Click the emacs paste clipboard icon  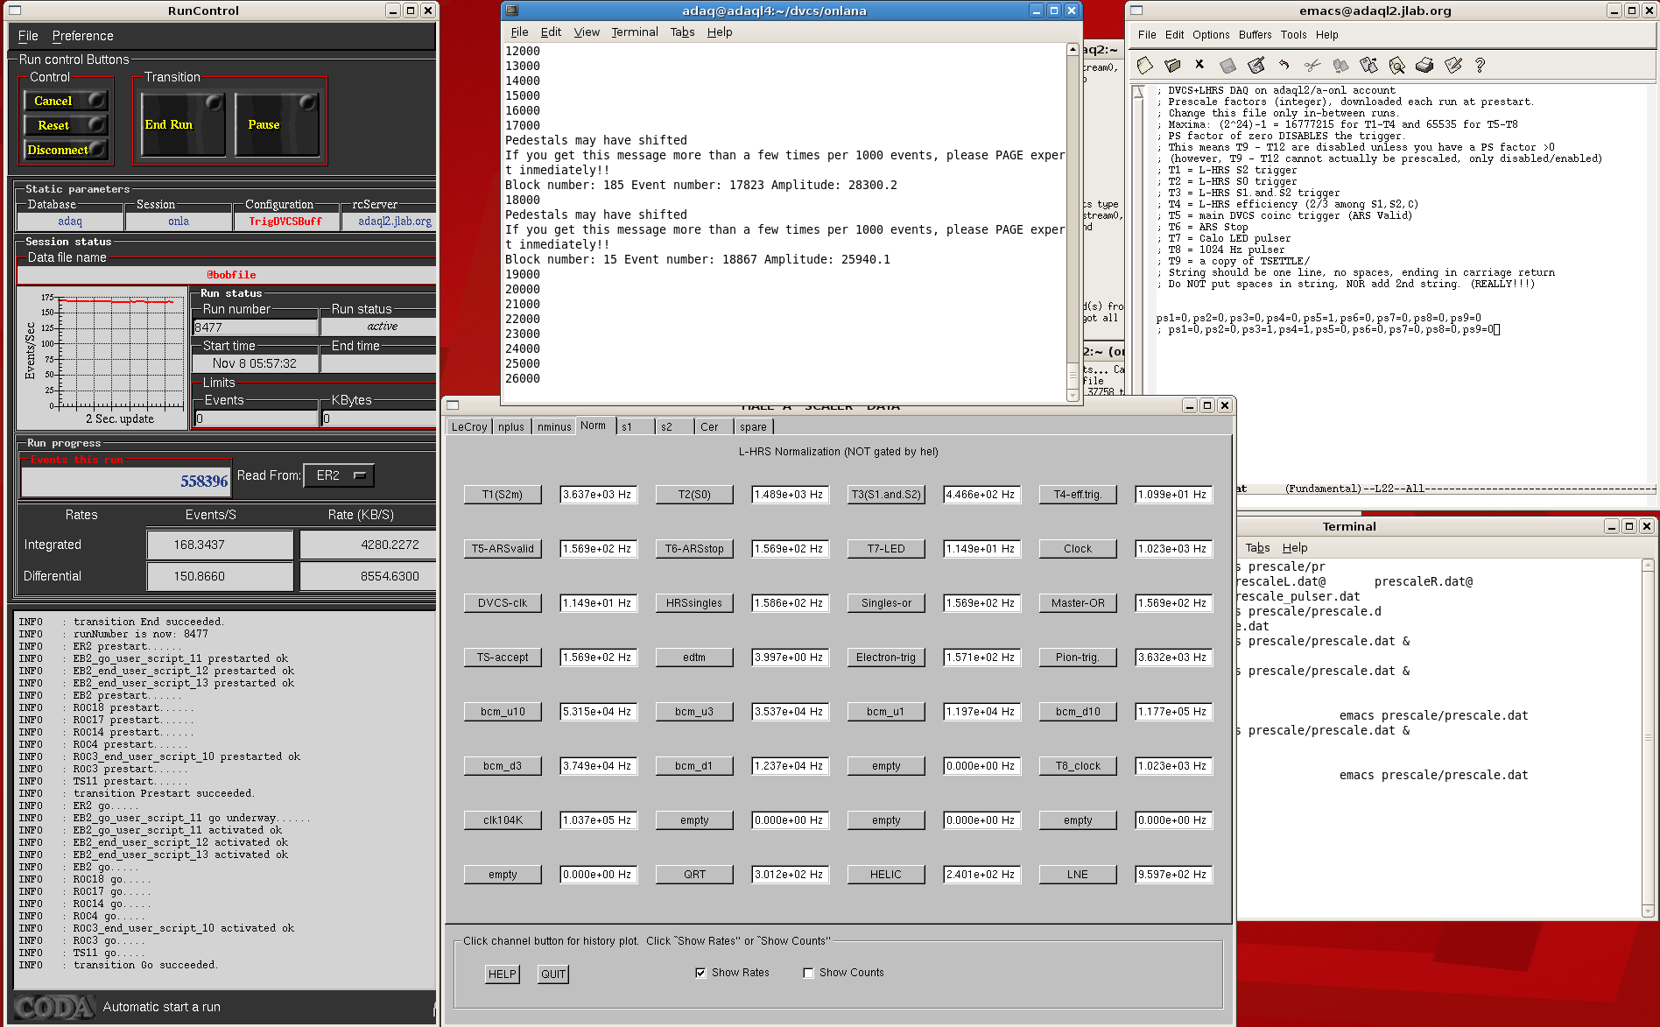1368,65
